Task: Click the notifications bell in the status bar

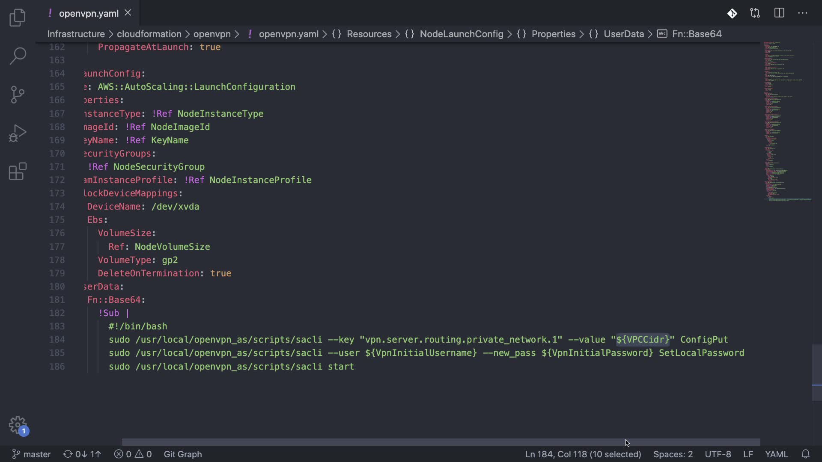Action: [805, 454]
